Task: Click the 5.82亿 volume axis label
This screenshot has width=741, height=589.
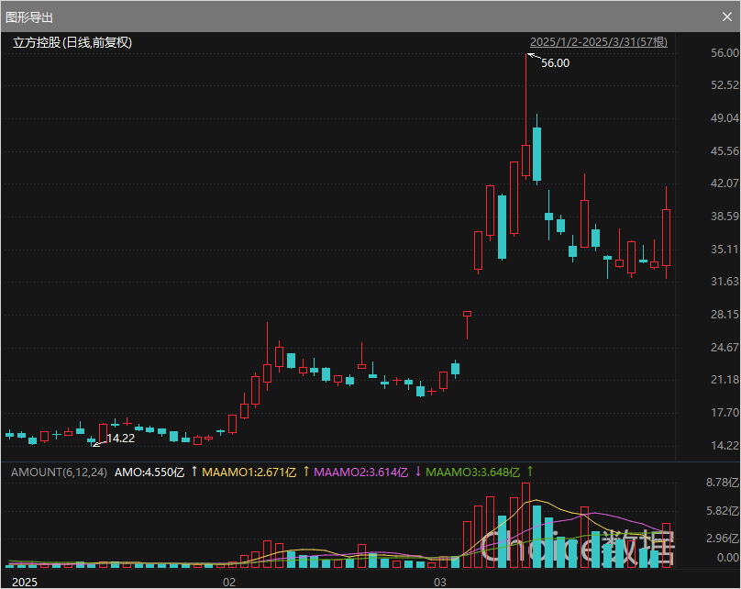Action: click(x=723, y=511)
